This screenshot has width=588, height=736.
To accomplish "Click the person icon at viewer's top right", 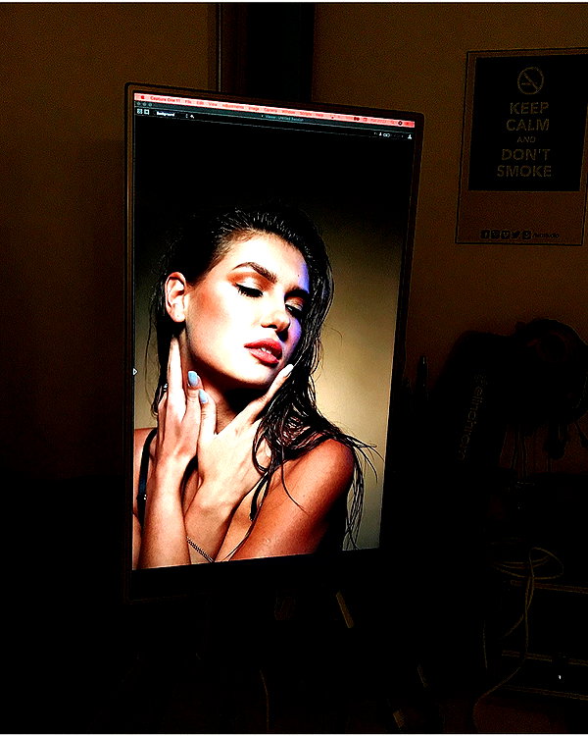I will click(410, 136).
